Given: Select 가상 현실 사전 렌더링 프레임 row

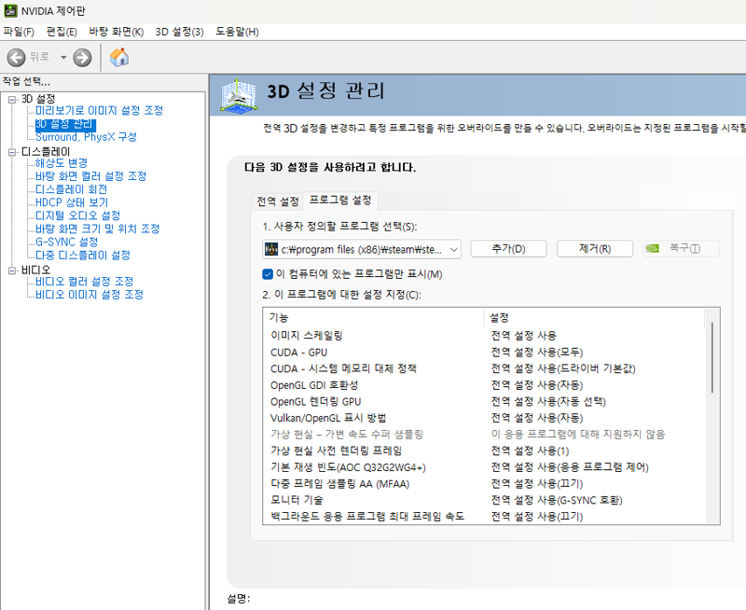Looking at the screenshot, I should (484, 451).
